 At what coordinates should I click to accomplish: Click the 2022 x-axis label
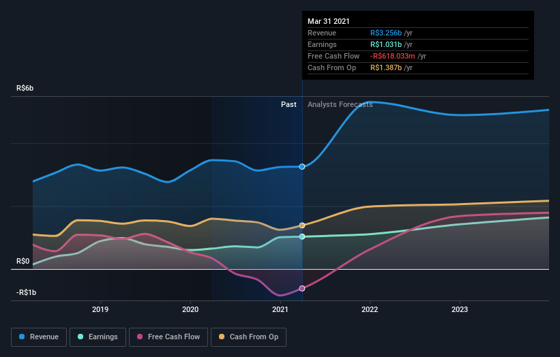(x=370, y=309)
